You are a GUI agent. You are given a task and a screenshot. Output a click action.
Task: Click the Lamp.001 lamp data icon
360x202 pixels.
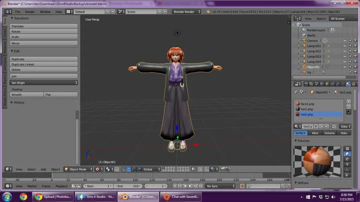tap(329, 46)
